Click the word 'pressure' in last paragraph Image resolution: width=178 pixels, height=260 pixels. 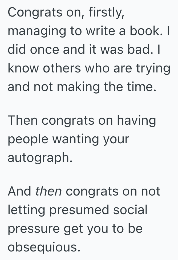coord(34,229)
